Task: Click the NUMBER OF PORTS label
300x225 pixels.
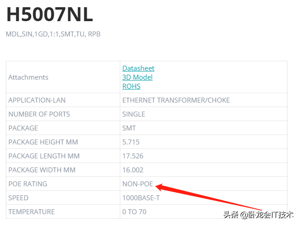Action: click(39, 114)
